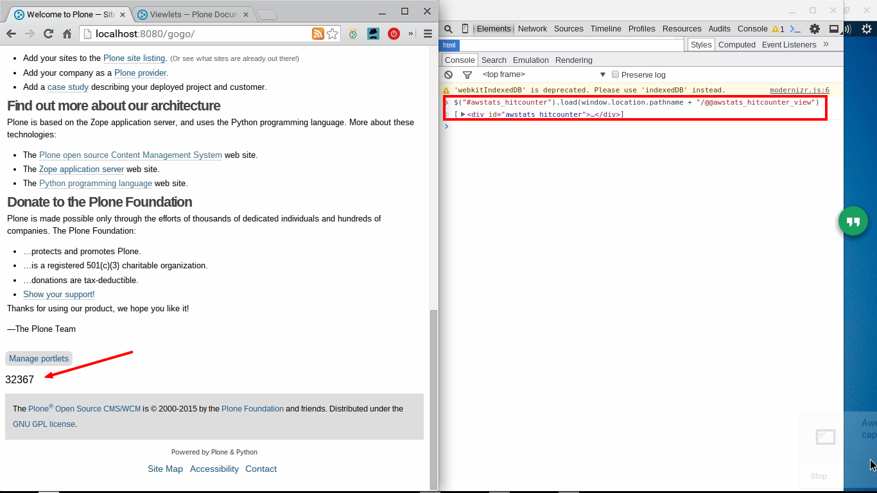Close the Welcome to Plone tab
The width and height of the screenshot is (877, 493).
point(123,14)
